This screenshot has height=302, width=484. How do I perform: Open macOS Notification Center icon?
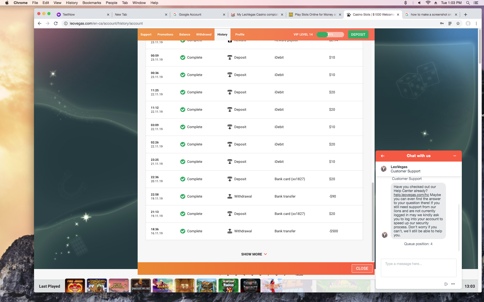(476, 3)
